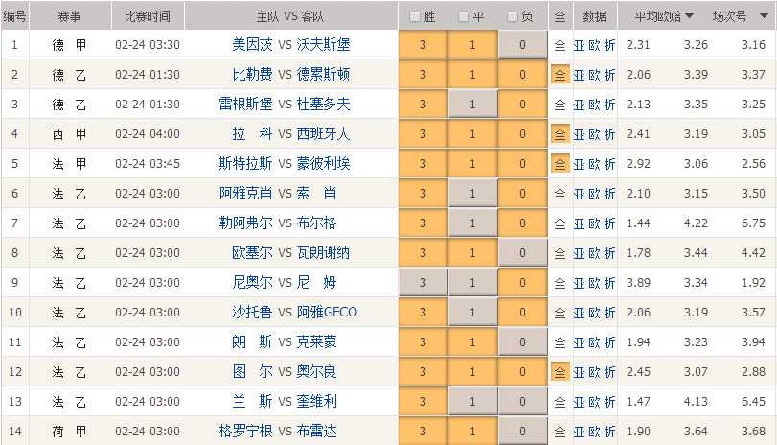Open 析 analysis link for 格罗宁根 row
Viewport: 777px width, 445px height.
(x=610, y=433)
